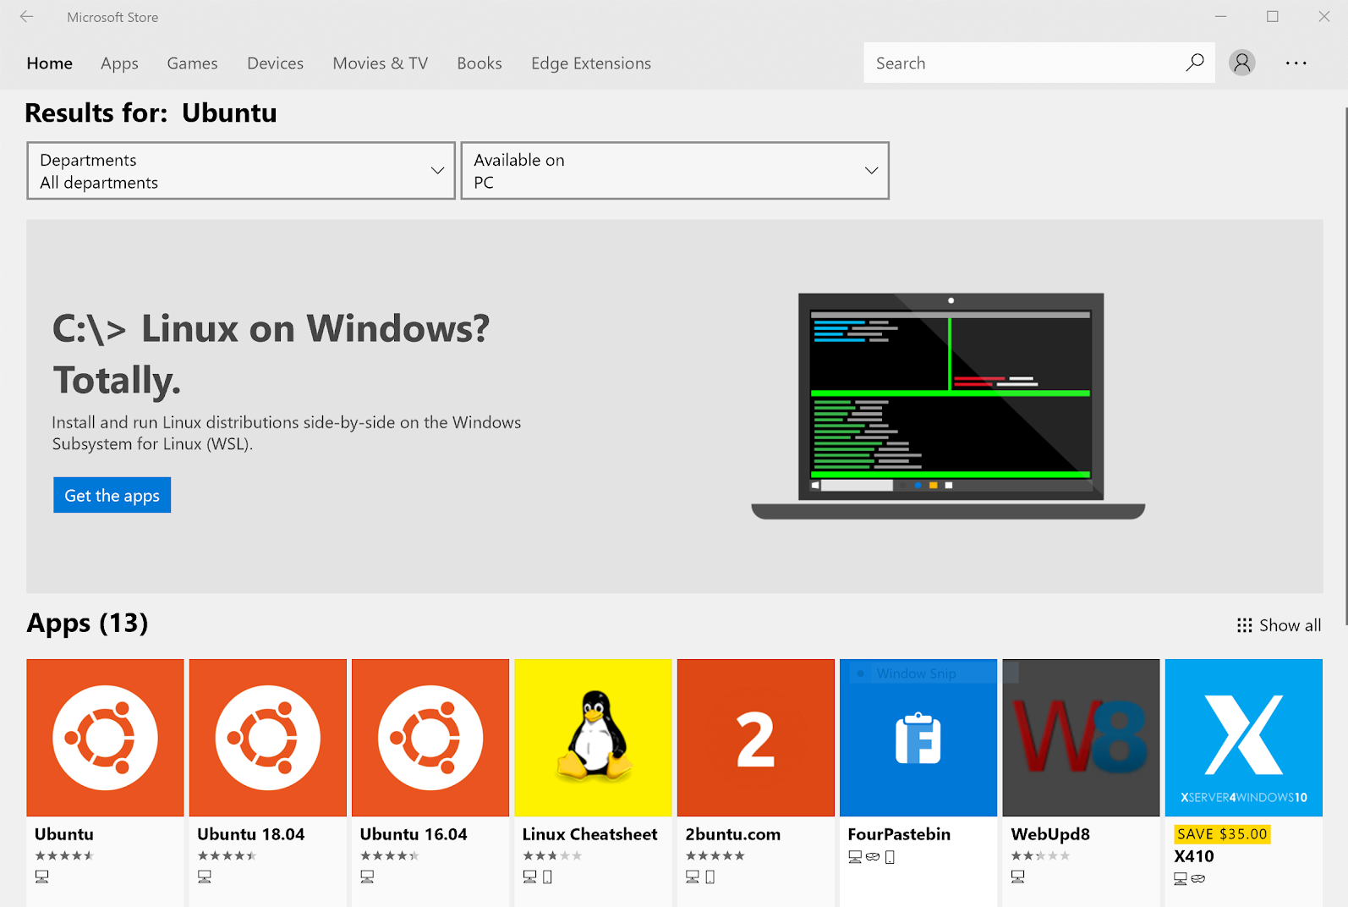Open the WebUpd8 app tile
The width and height of the screenshot is (1348, 907).
click(1081, 738)
